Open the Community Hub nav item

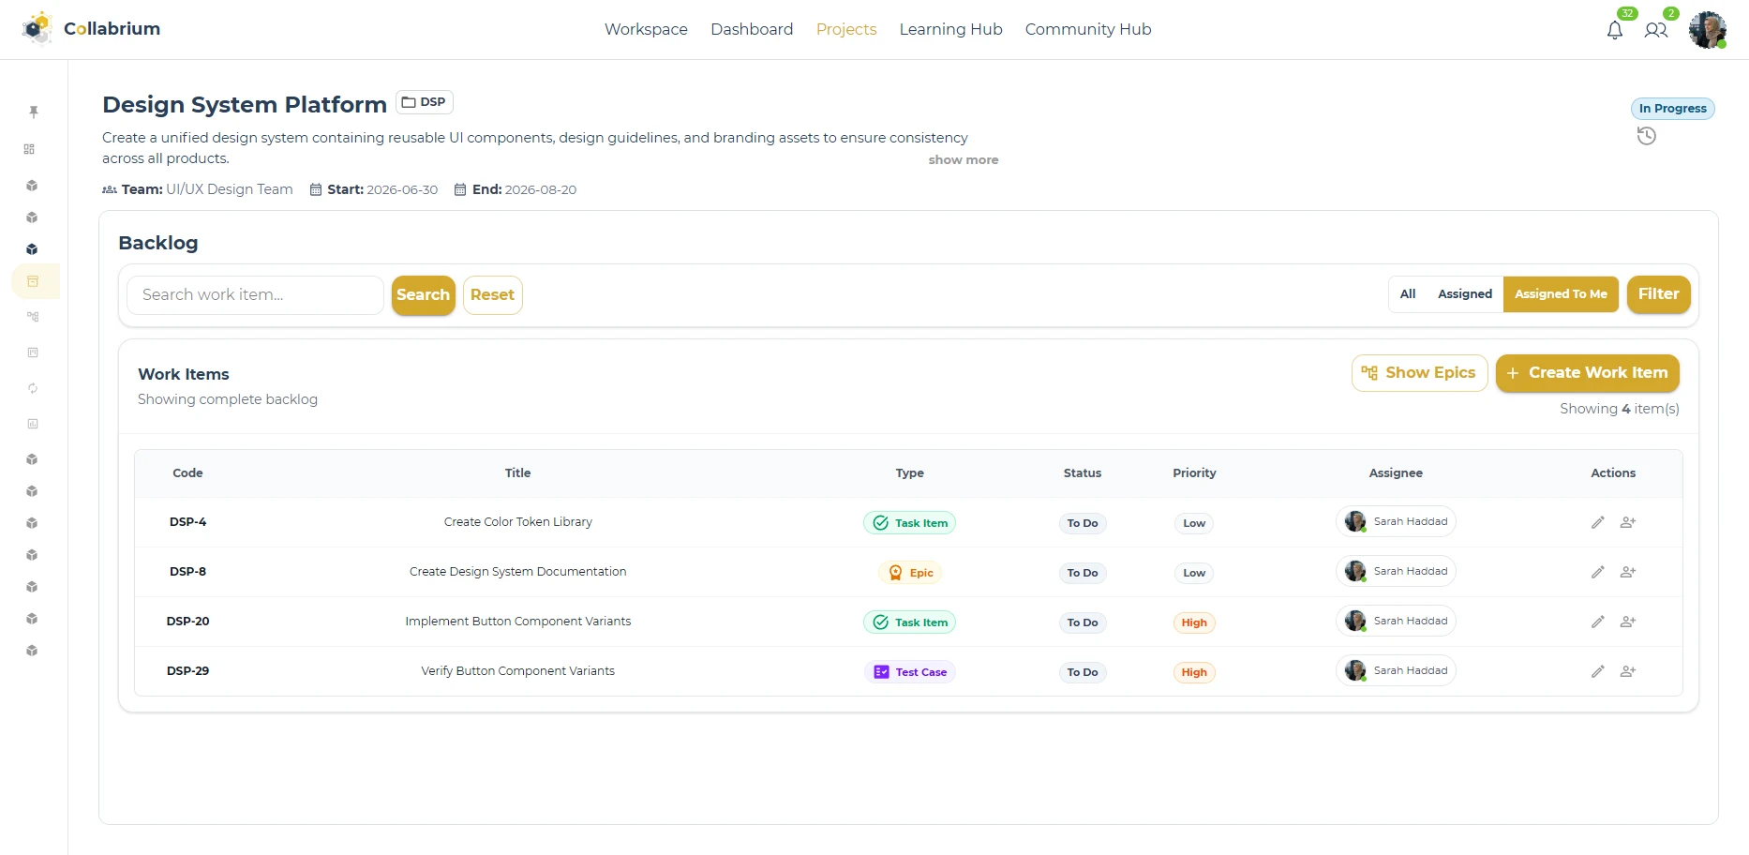pyautogui.click(x=1087, y=29)
